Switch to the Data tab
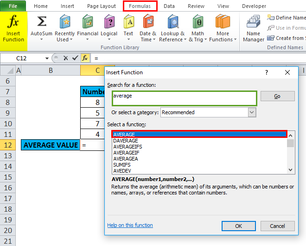The height and width of the screenshot is (246, 306). pyautogui.click(x=169, y=6)
